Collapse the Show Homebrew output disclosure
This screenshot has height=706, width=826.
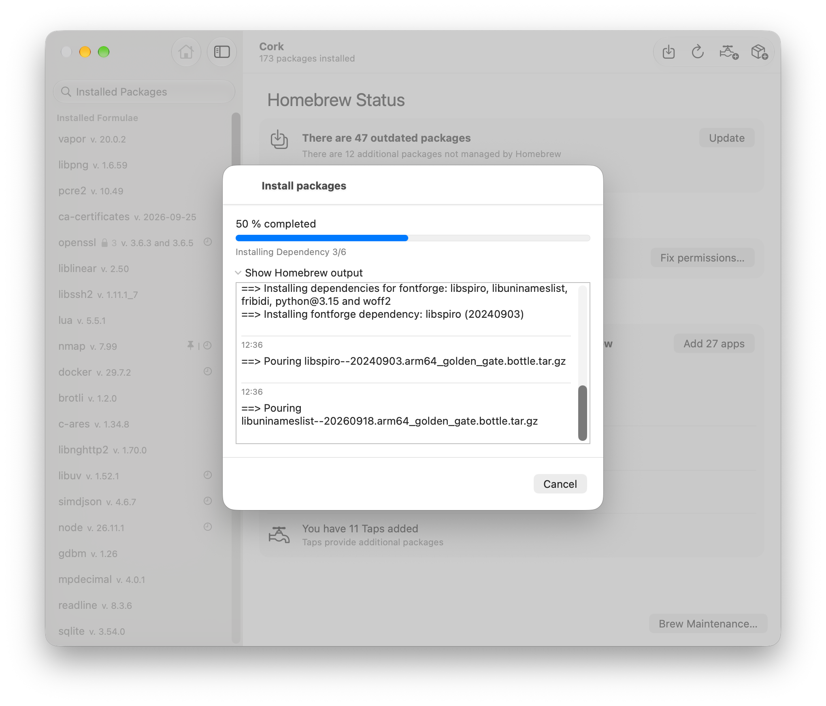tap(238, 273)
